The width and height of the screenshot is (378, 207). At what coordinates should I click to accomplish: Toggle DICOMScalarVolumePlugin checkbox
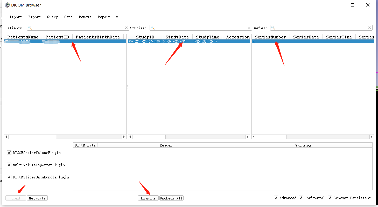(9, 153)
